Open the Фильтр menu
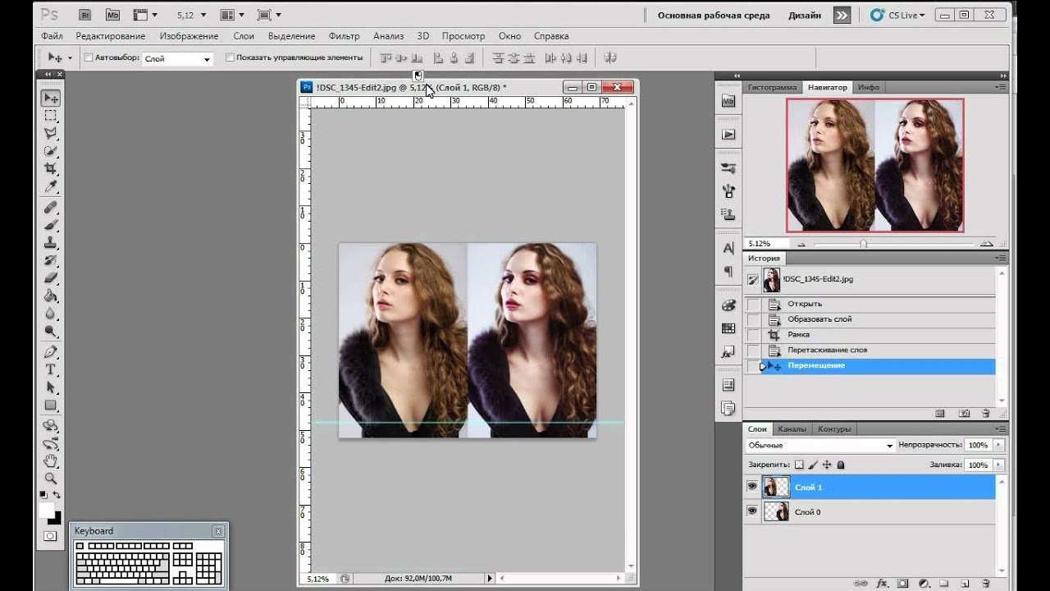This screenshot has width=1050, height=591. coord(344,36)
